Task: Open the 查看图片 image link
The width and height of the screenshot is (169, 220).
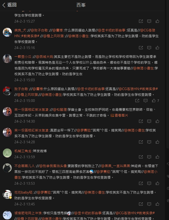Action: coord(119,115)
